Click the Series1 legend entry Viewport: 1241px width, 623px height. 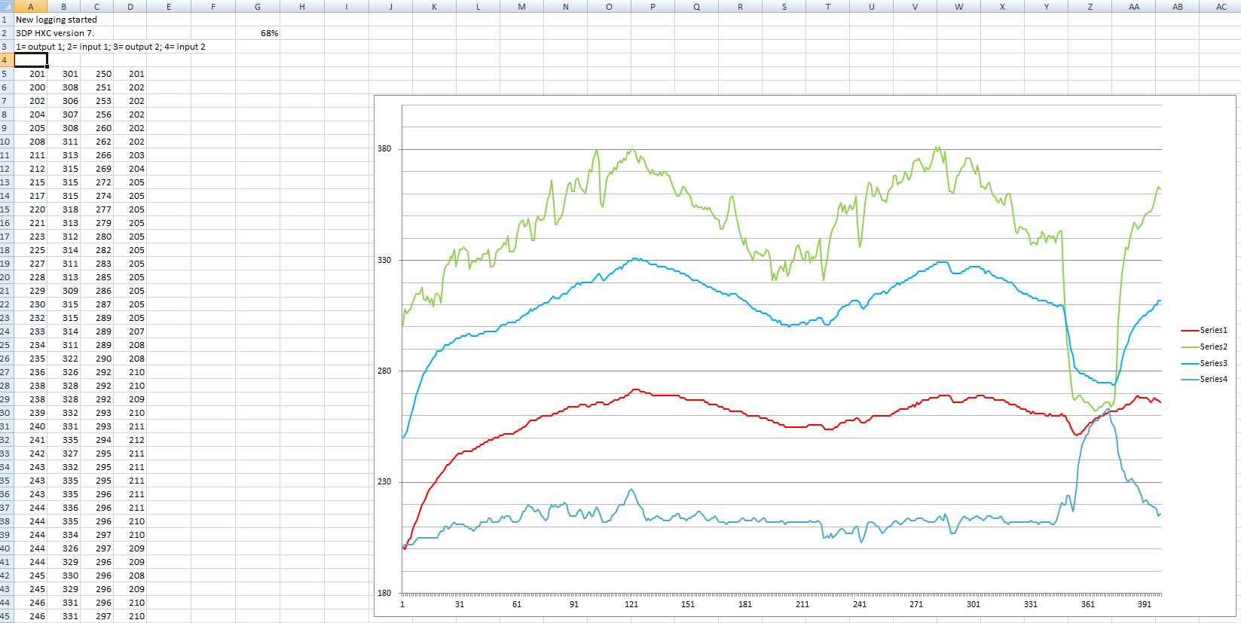1204,330
